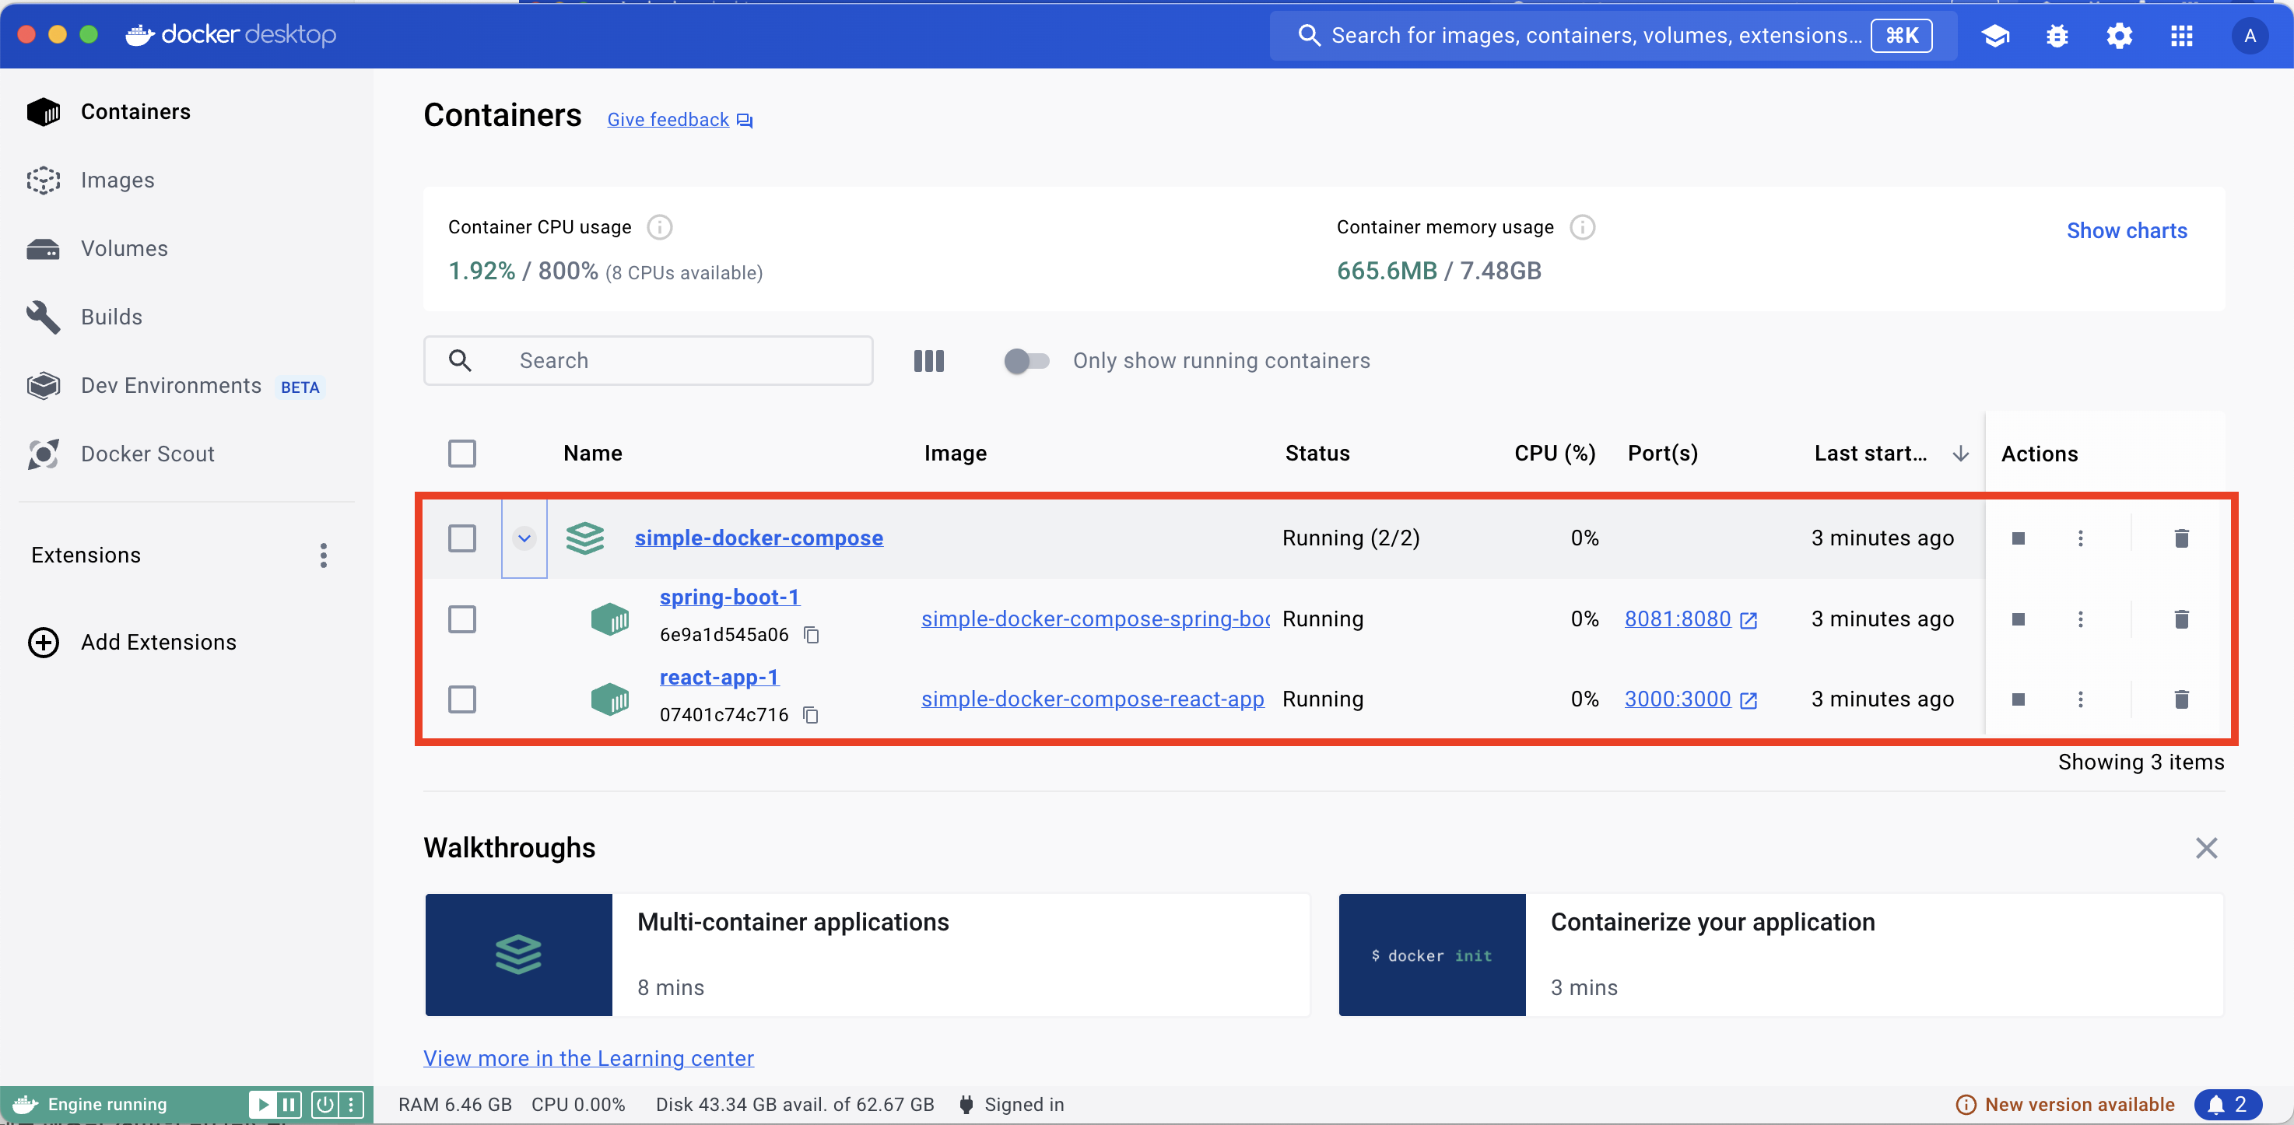This screenshot has height=1125, width=2294.
Task: Go to Images in the sidebar
Action: (118, 180)
